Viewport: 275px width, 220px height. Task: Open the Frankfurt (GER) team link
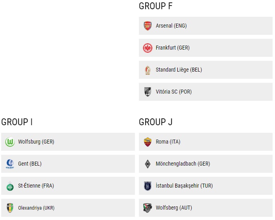tap(172, 48)
